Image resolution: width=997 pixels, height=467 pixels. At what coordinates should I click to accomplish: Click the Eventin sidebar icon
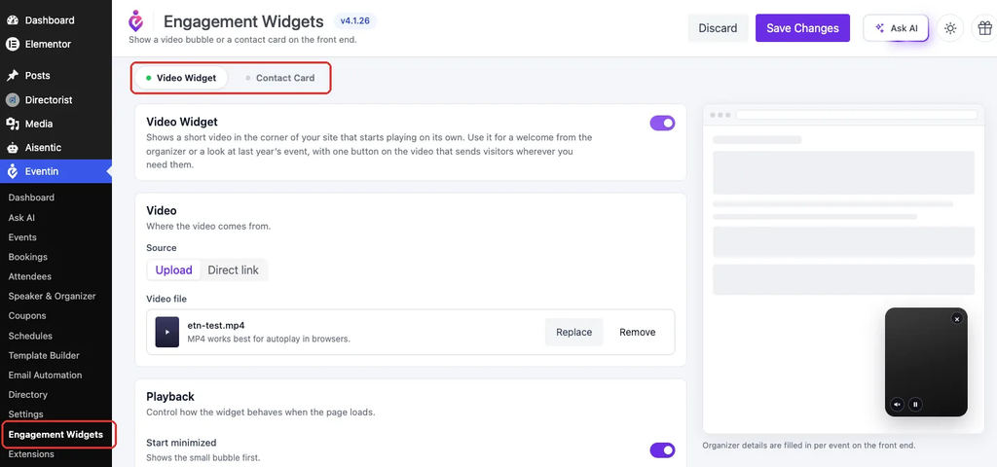tap(12, 171)
